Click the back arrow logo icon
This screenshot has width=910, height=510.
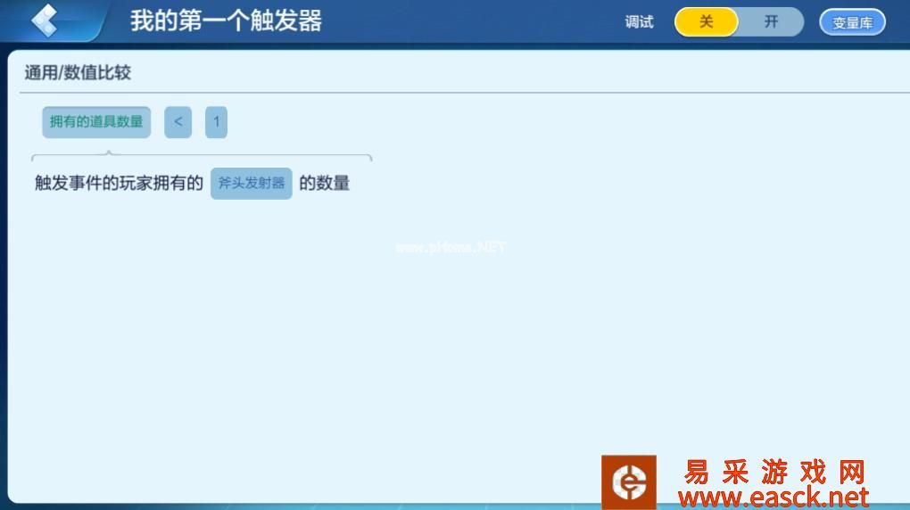(44, 21)
